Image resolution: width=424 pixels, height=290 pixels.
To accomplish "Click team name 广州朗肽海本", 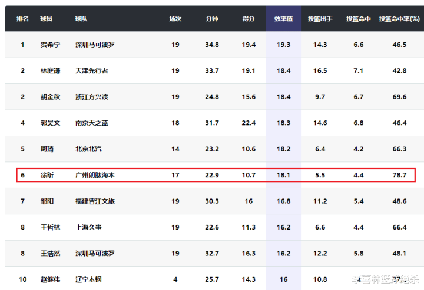I will (x=95, y=175).
